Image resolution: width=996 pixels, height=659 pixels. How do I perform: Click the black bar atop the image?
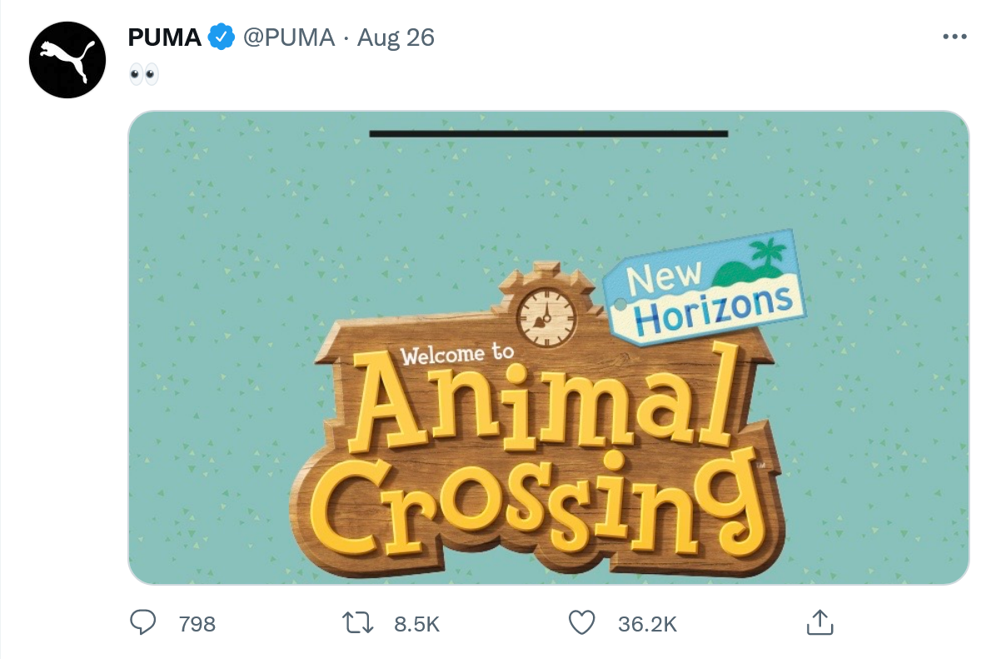pos(548,133)
